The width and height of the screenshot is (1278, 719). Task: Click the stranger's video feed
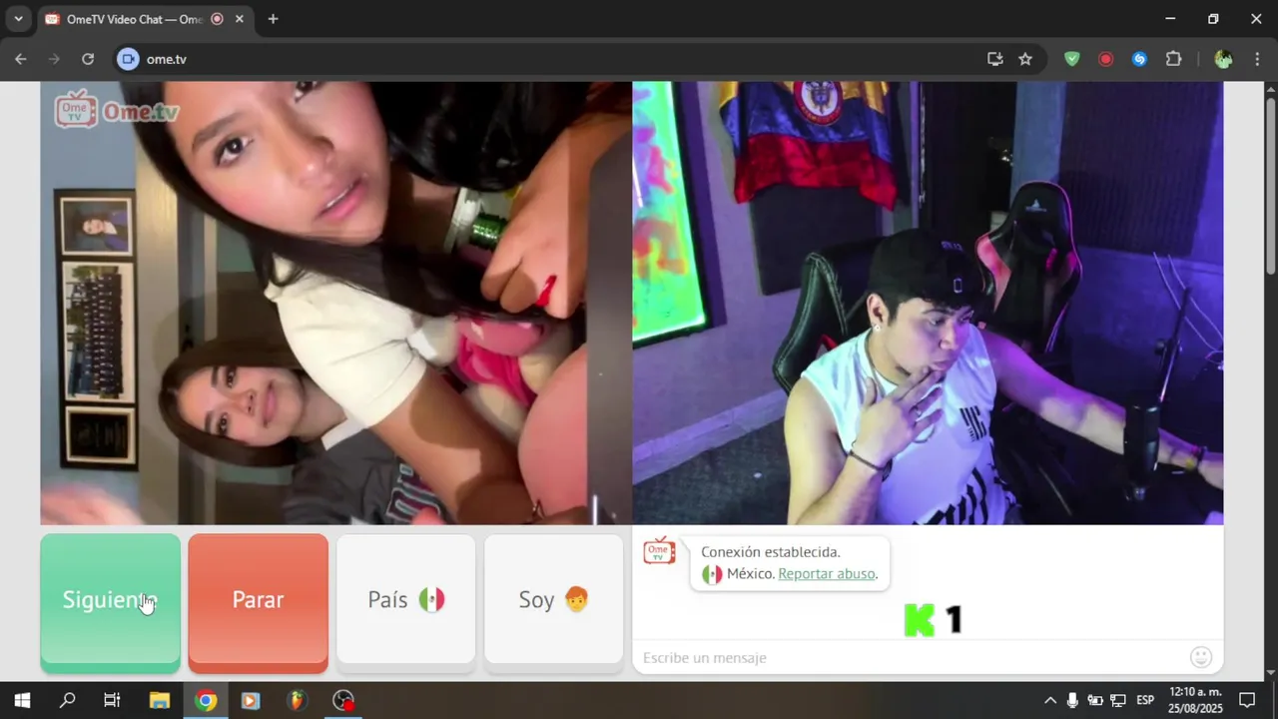(335, 303)
